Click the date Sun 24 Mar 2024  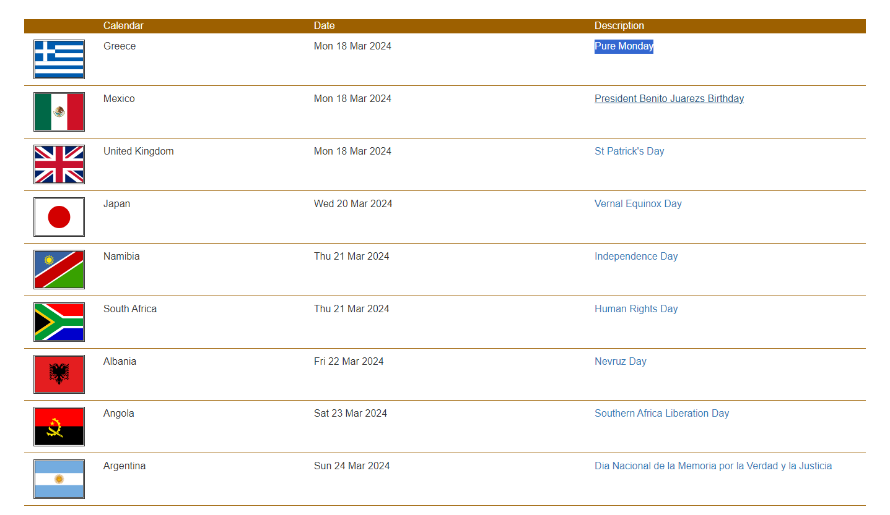(x=352, y=466)
